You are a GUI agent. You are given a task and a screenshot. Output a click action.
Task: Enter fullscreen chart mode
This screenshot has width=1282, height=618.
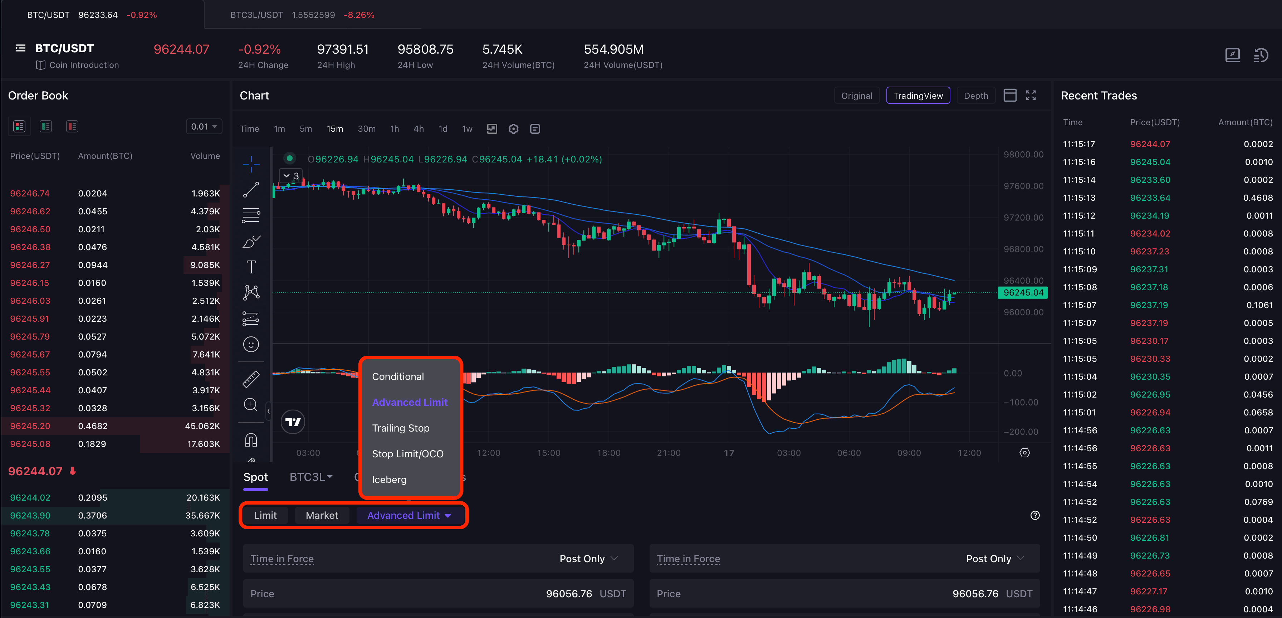(1031, 96)
